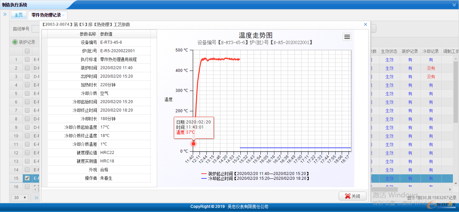The image size is (459, 212).
Task: Click 有 冷却记录 link in row 1
Action: tap(431, 60)
